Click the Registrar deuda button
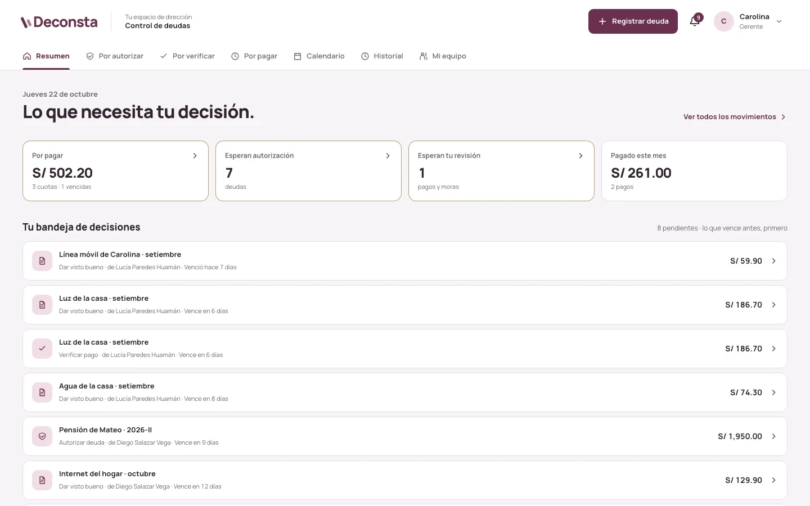This screenshot has height=506, width=810. pos(633,21)
